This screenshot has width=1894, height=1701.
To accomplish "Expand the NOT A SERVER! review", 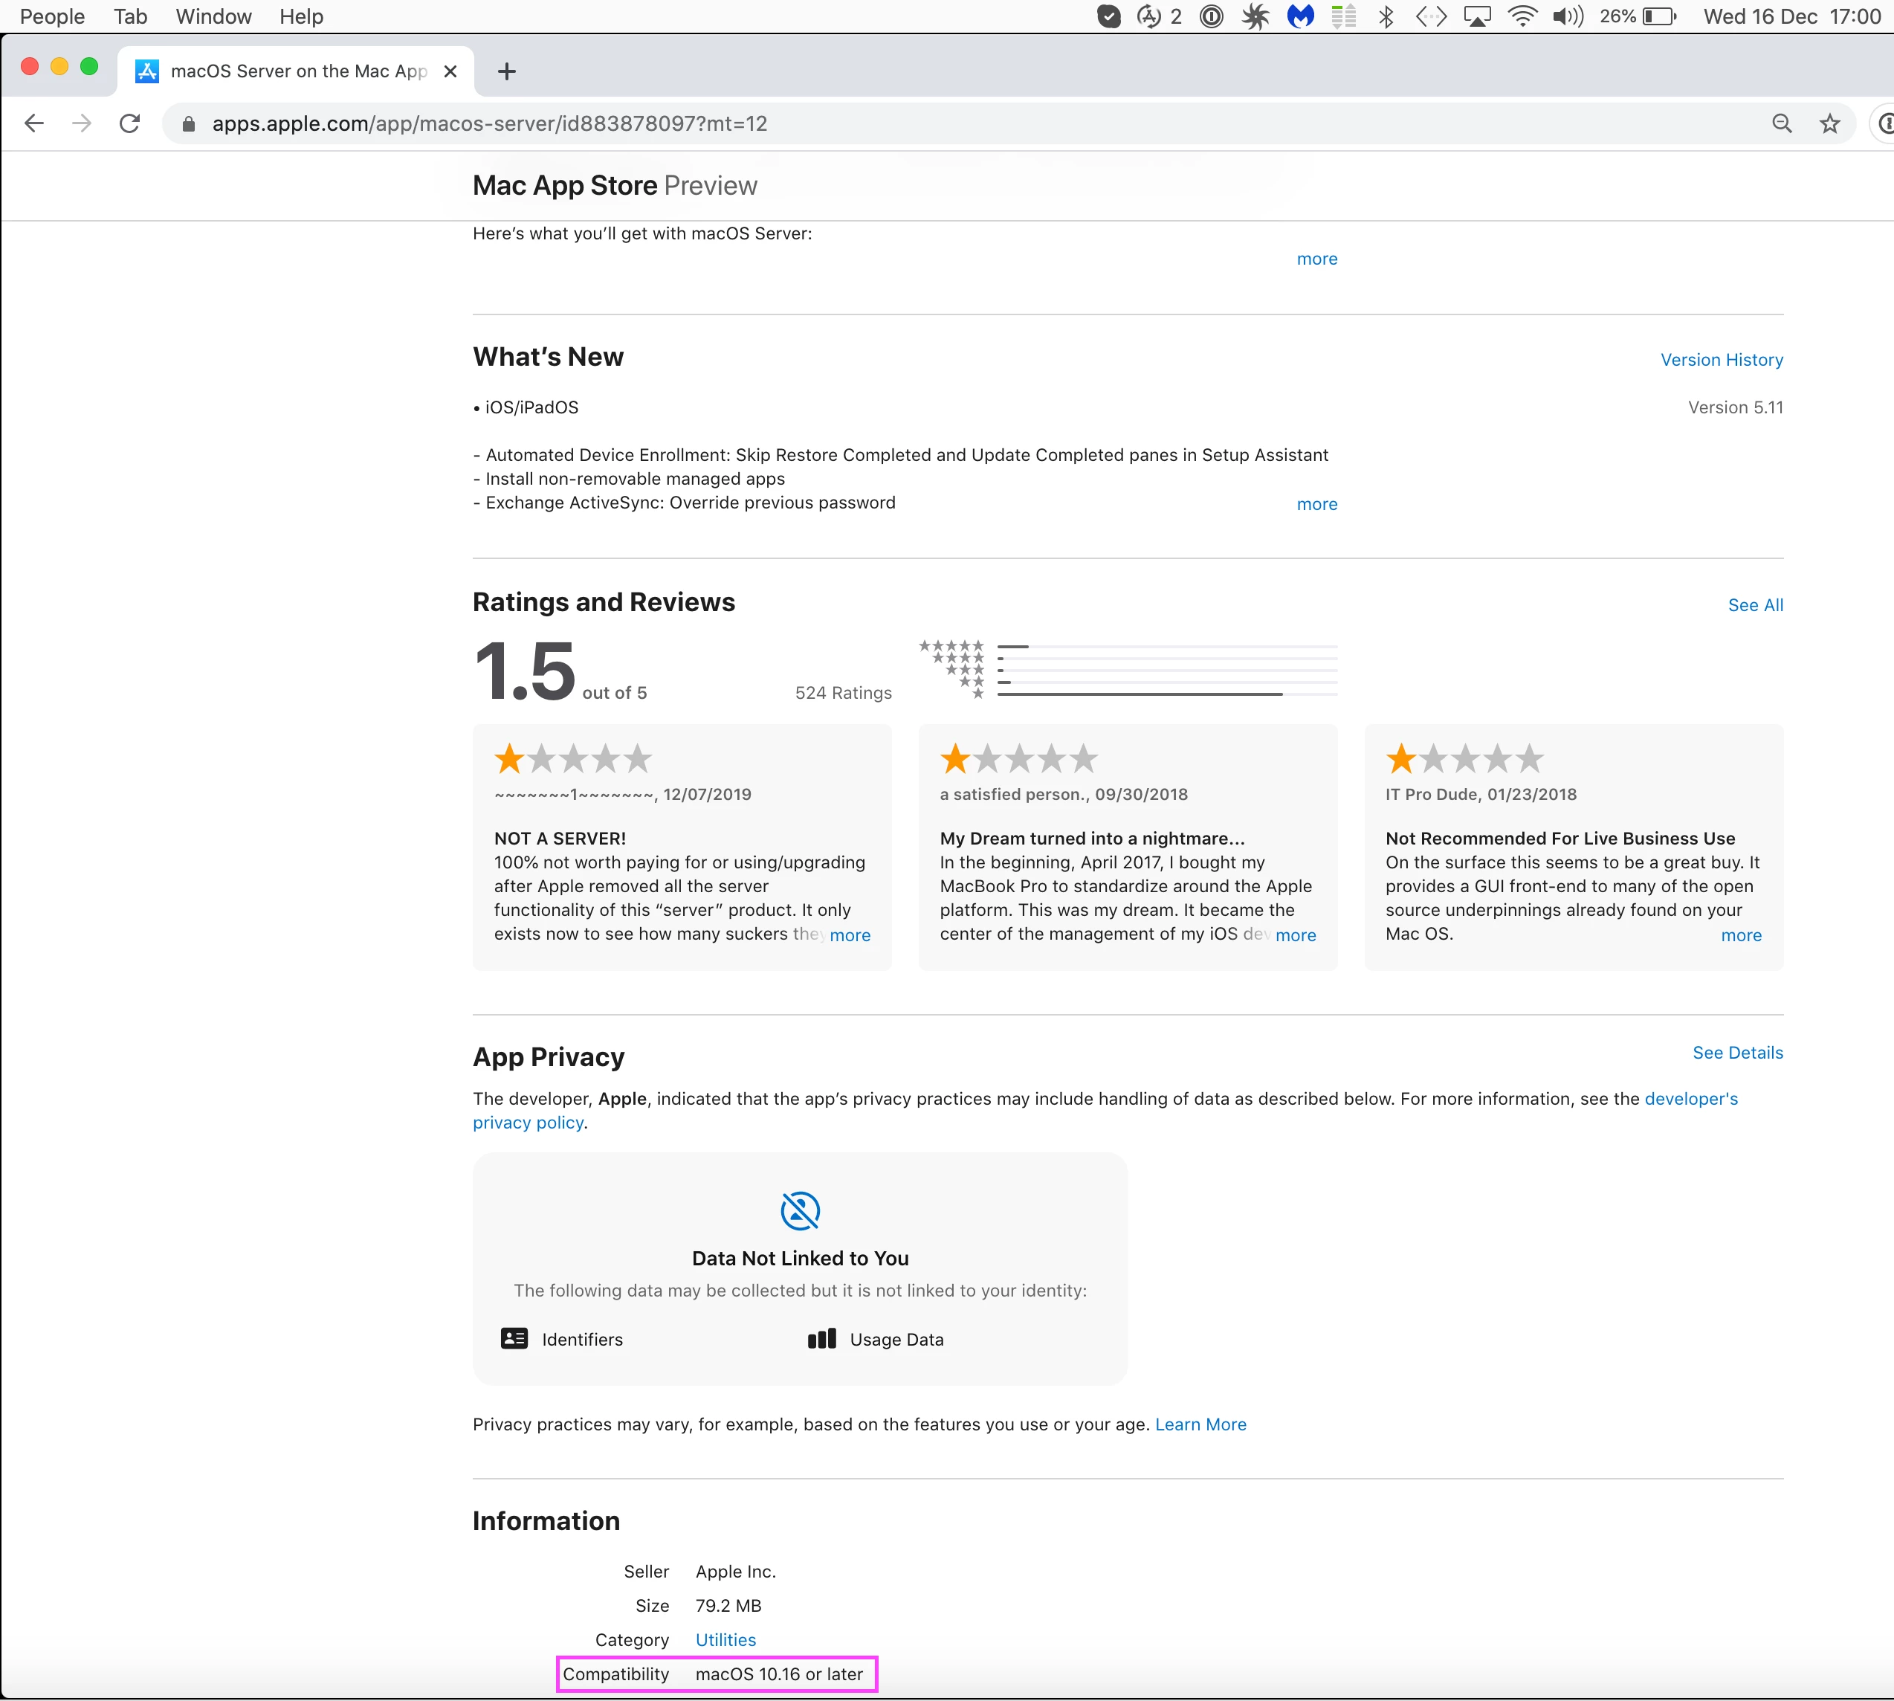I will (x=850, y=935).
